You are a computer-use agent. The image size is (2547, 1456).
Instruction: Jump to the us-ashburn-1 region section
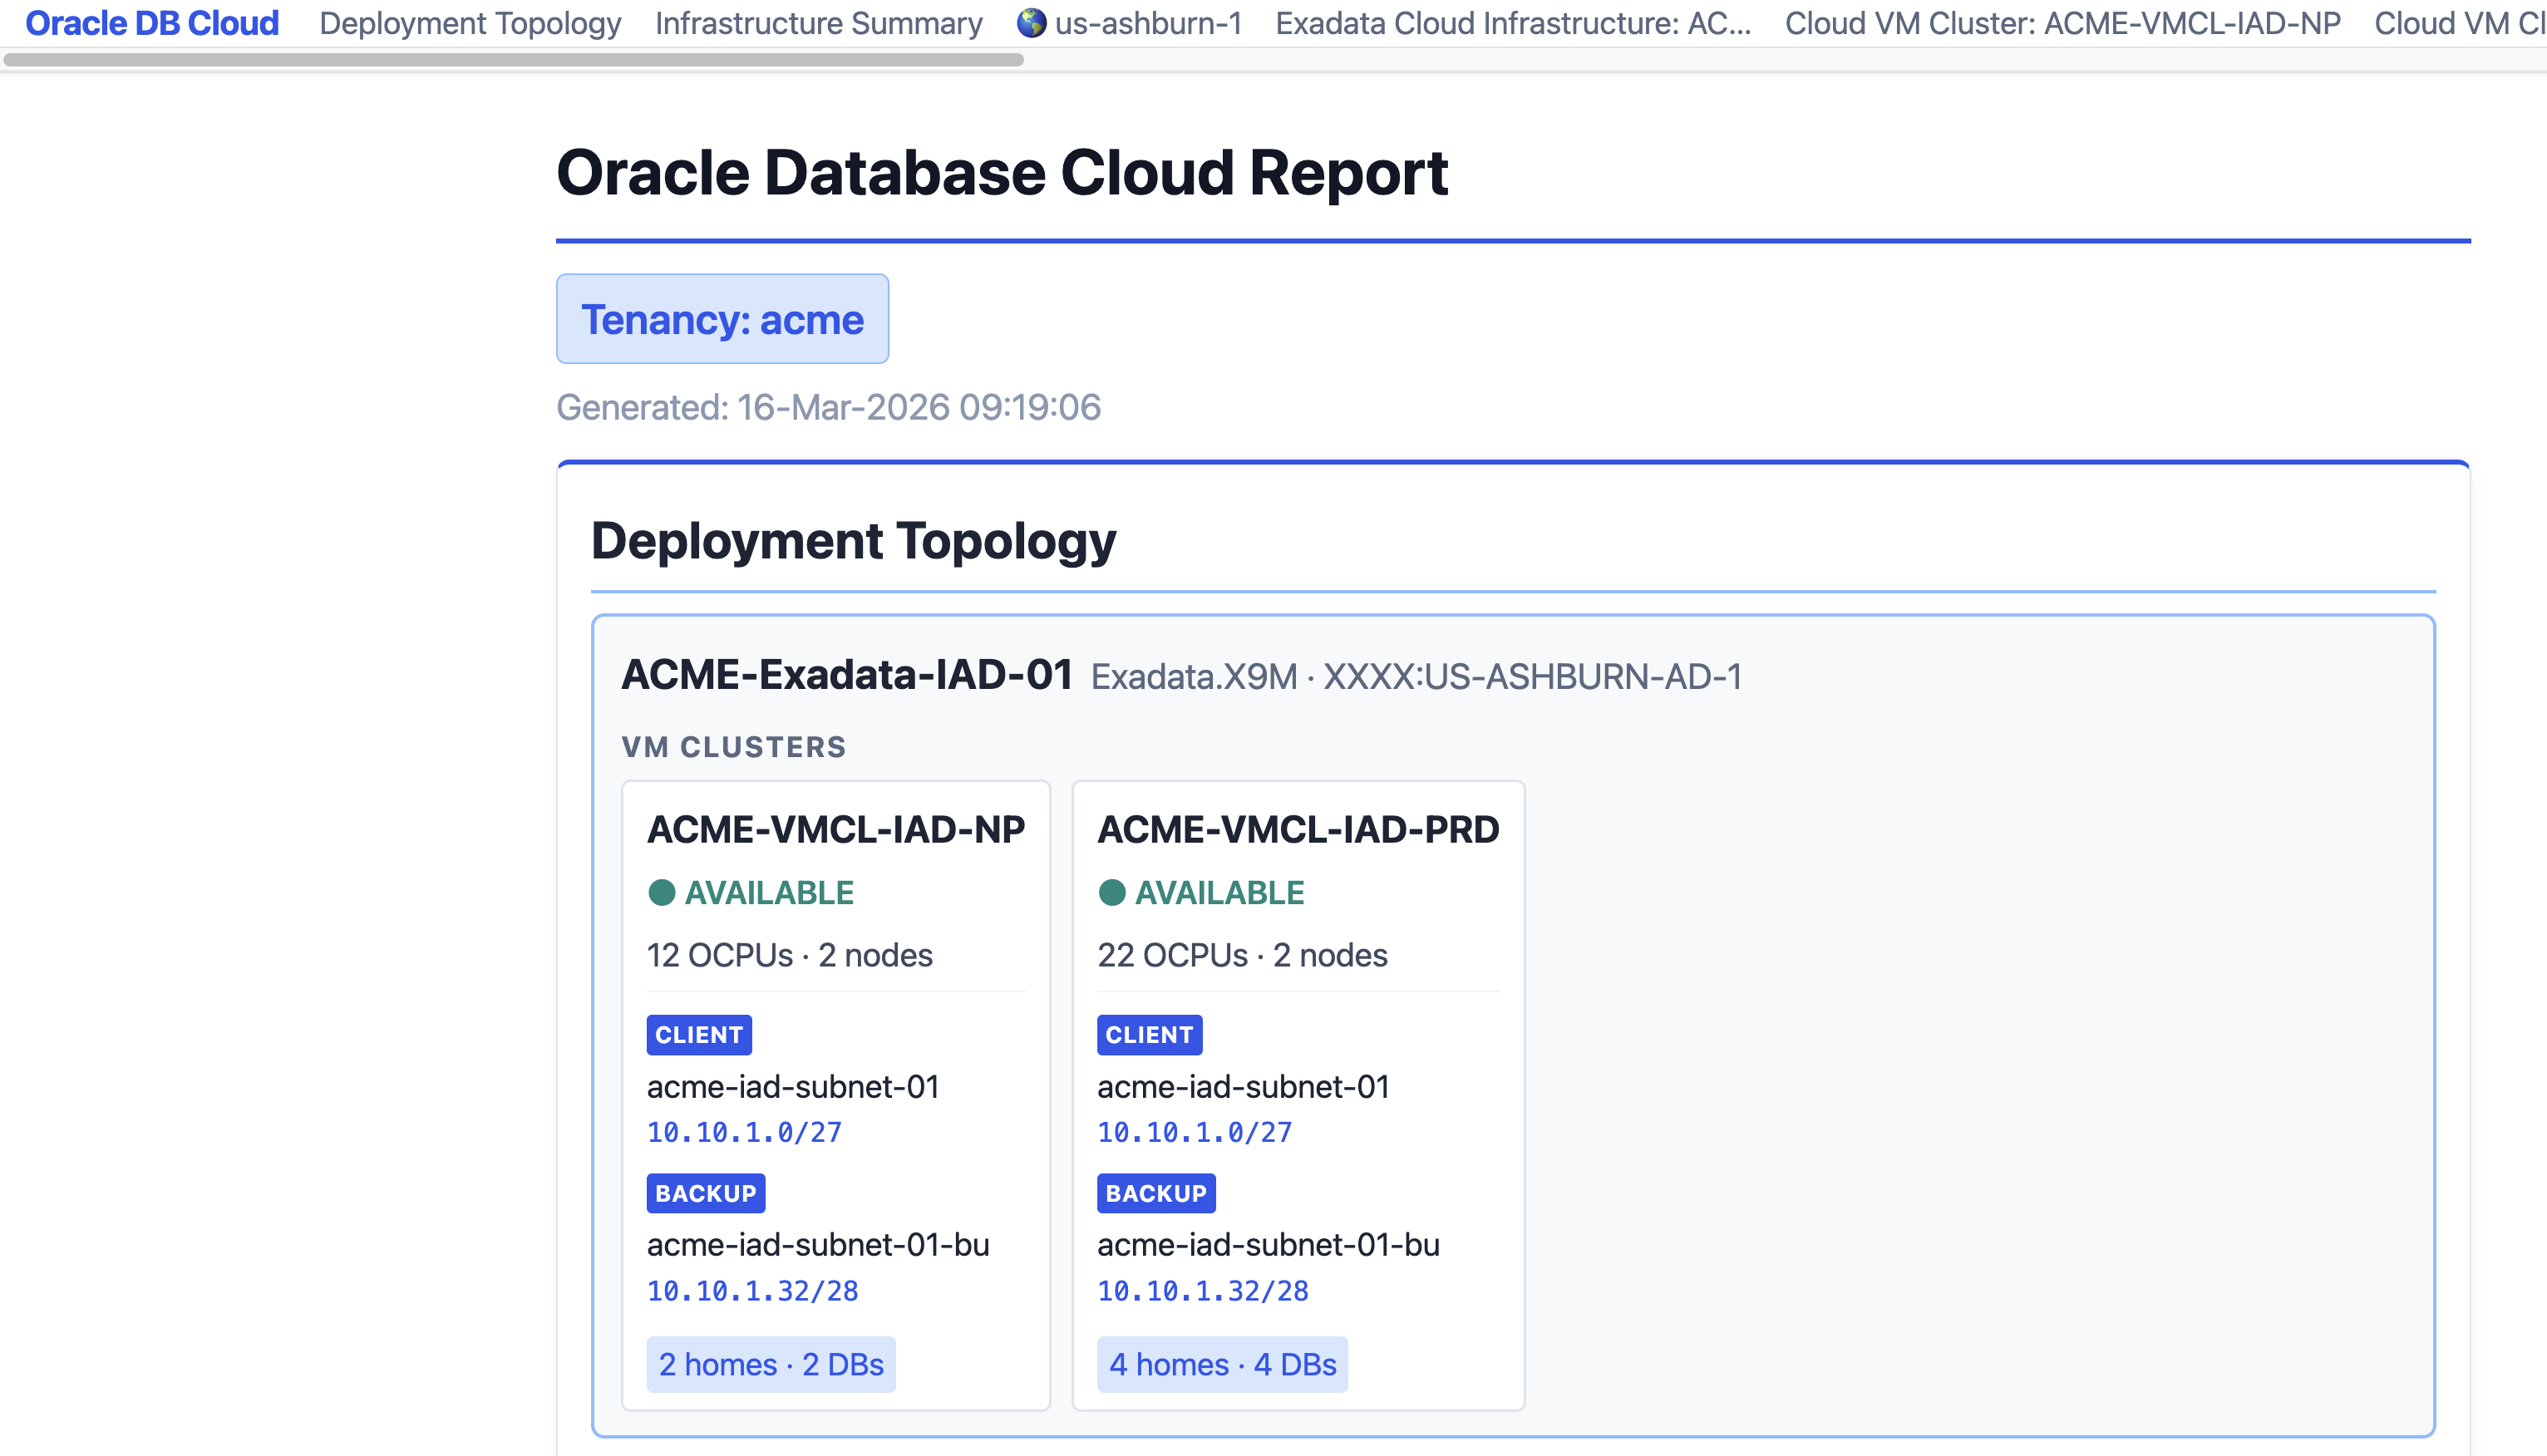[1148, 23]
